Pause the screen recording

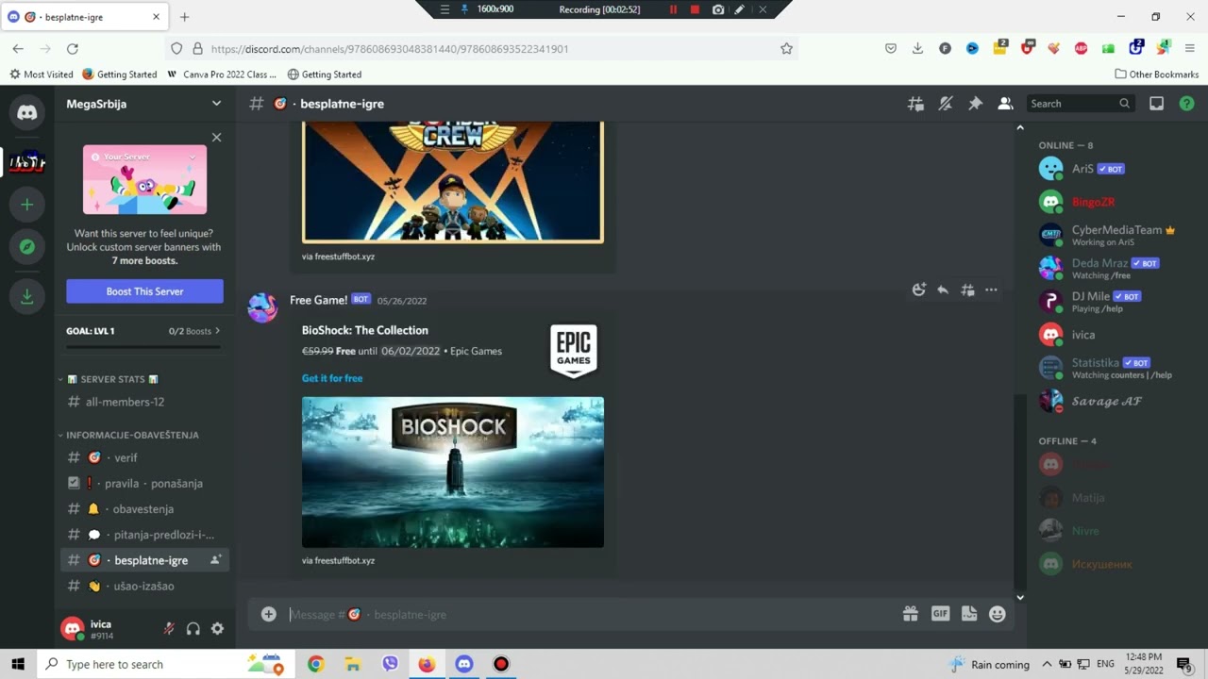[673, 9]
